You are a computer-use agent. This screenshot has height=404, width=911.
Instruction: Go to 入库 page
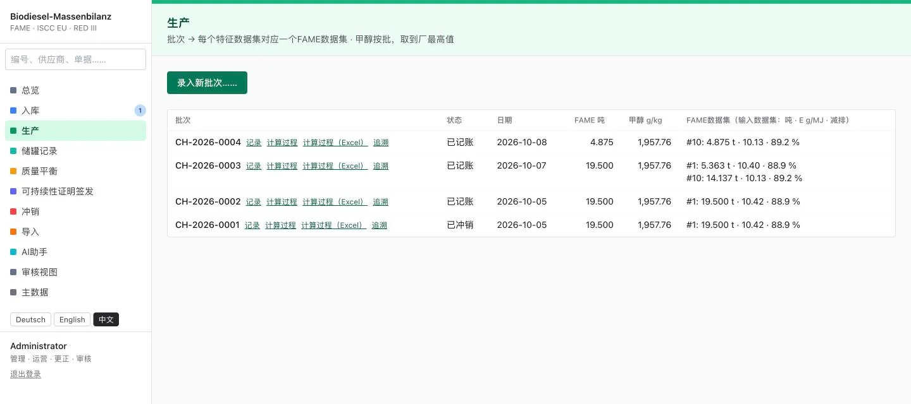pos(75,110)
